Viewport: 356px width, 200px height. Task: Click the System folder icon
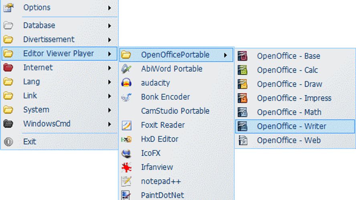click(8, 110)
